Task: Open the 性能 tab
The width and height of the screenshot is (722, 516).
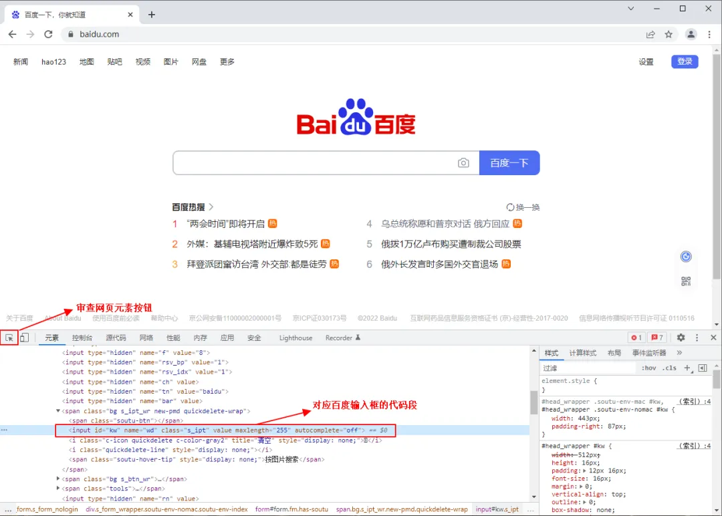Action: 173,338
